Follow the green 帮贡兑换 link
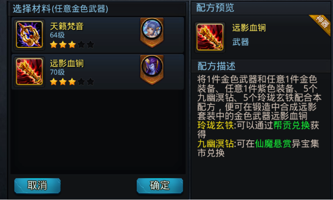The image size is (333, 200). point(292,125)
